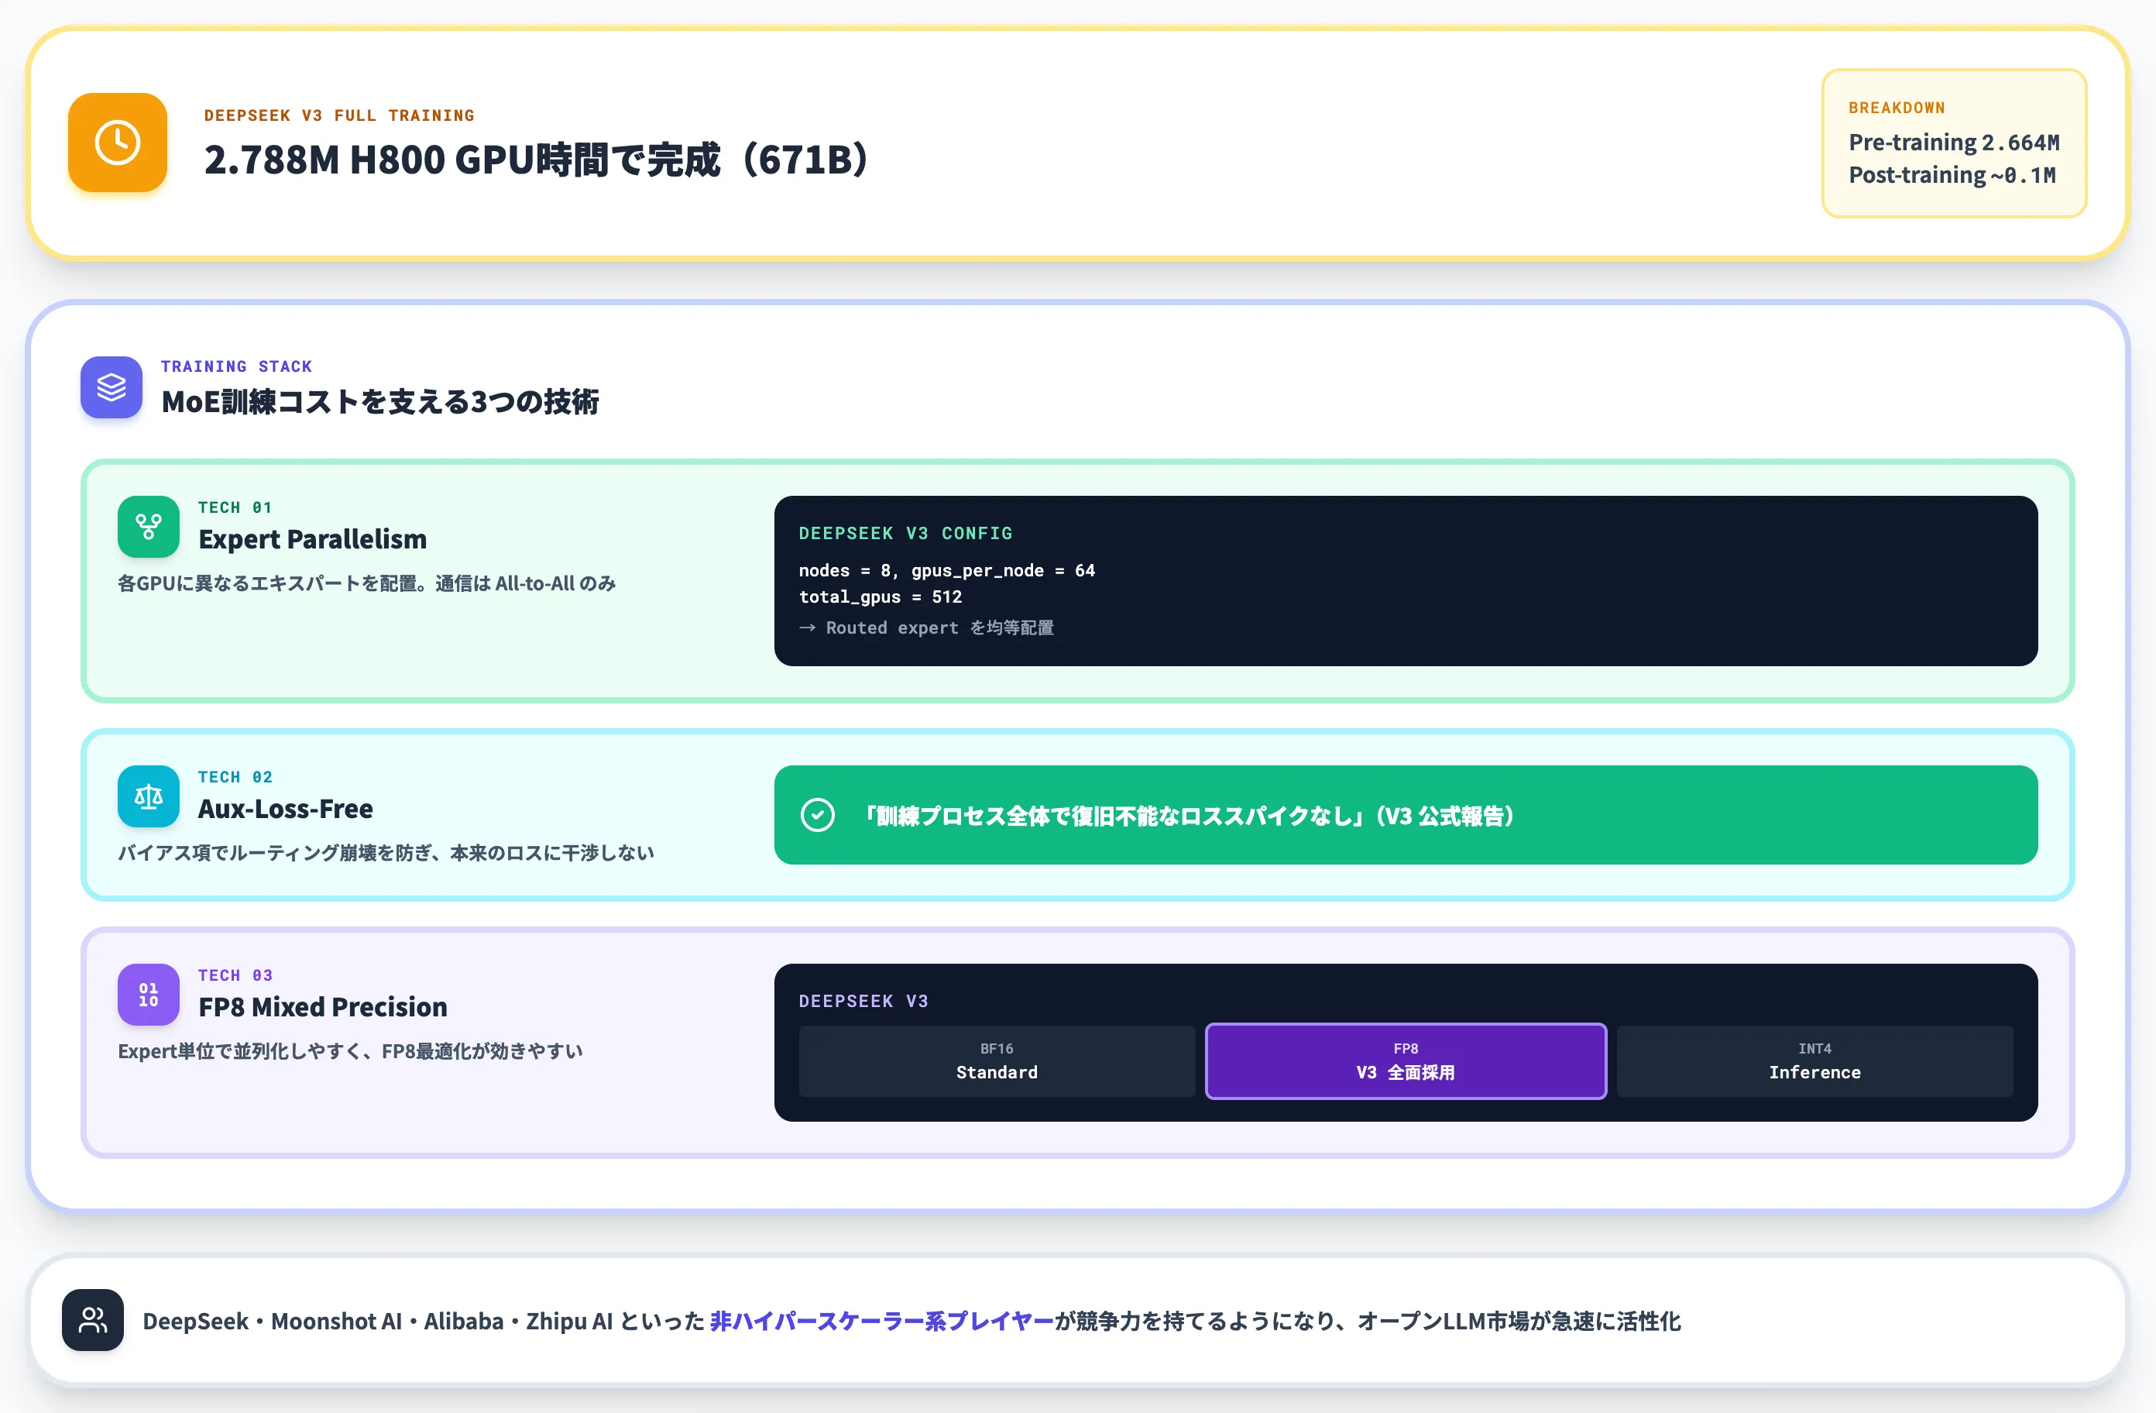Click the TECH 03 label

(x=235, y=975)
